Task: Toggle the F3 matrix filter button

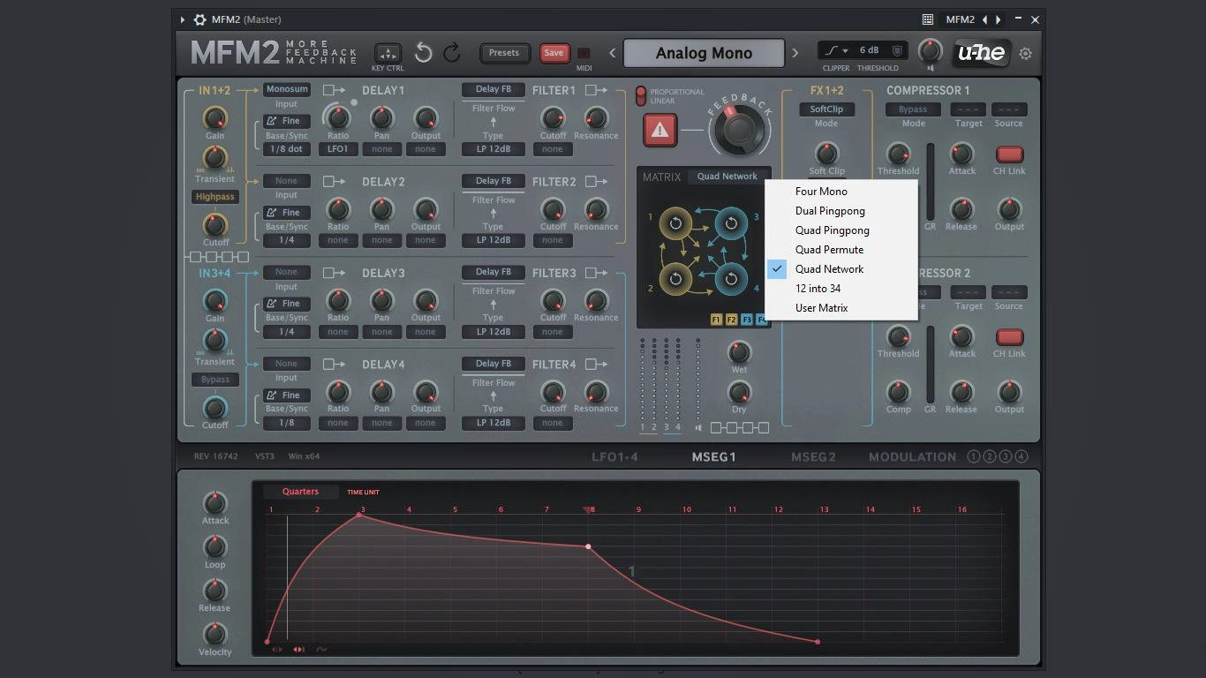Action: pyautogui.click(x=746, y=320)
